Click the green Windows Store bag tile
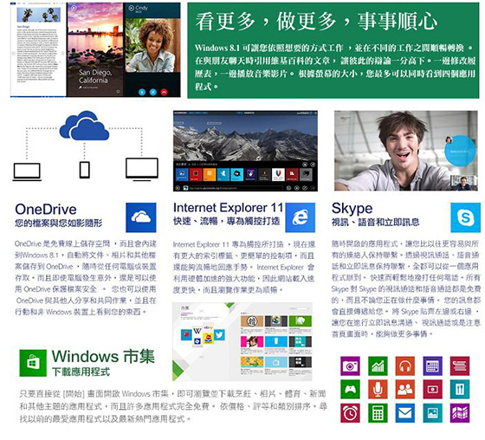 [33, 363]
